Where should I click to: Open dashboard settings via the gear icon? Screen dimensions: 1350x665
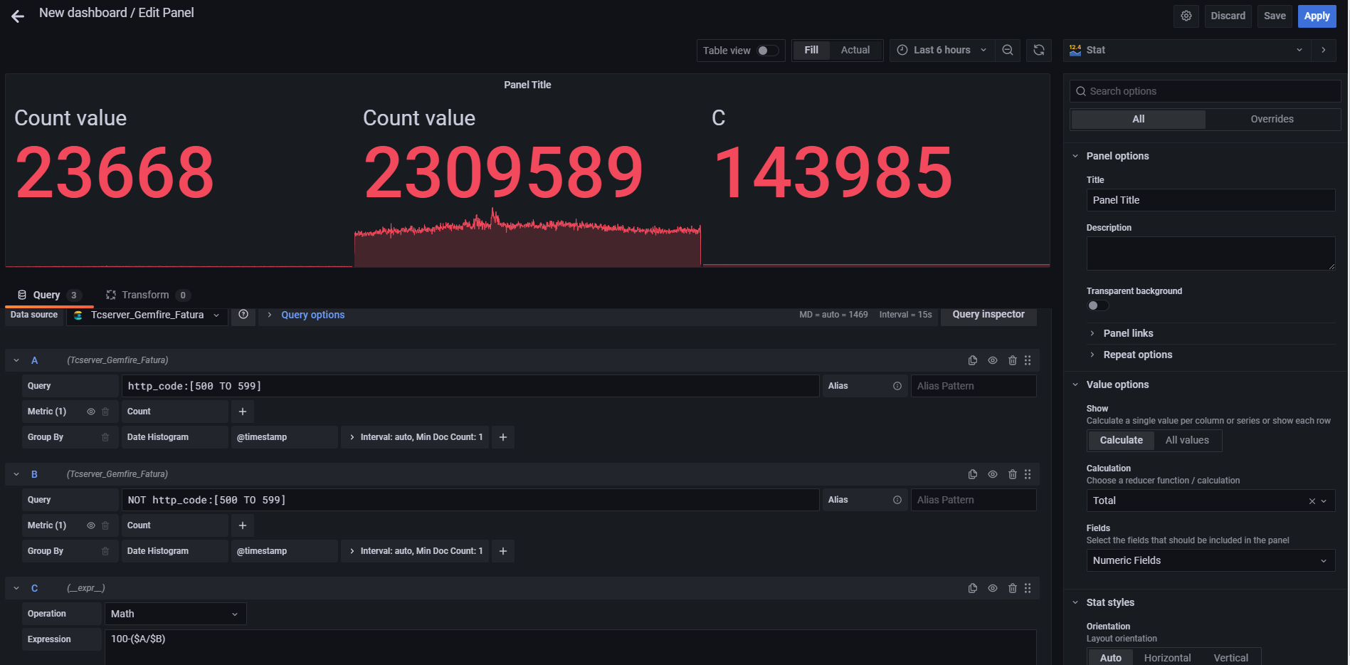pyautogui.click(x=1186, y=16)
